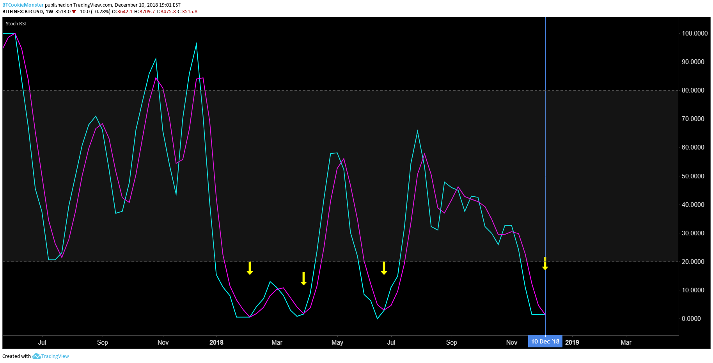The image size is (713, 363).
Task: Click the 90.0000 axis label
Action: pos(693,62)
